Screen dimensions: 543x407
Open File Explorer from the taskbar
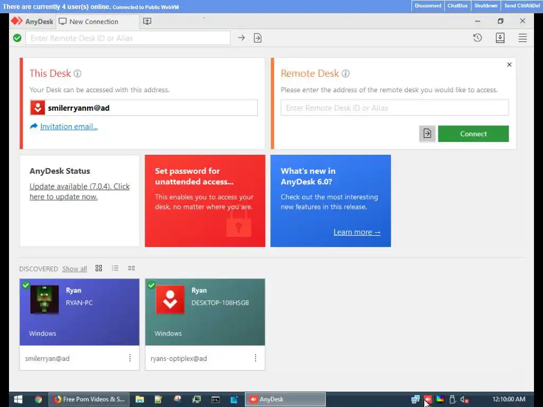click(139, 400)
